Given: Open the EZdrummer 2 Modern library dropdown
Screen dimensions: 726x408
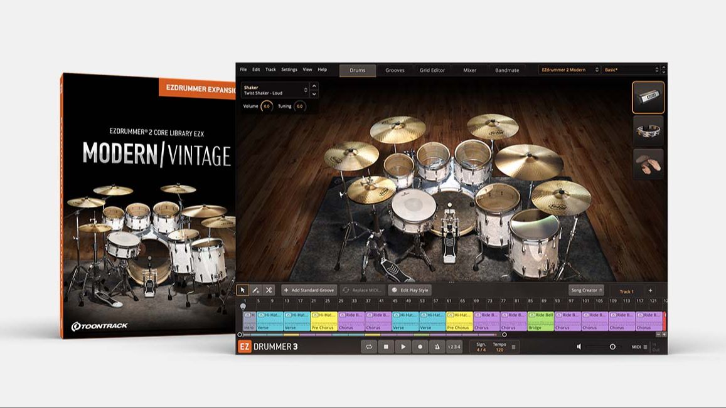Looking at the screenshot, I should (x=570, y=70).
